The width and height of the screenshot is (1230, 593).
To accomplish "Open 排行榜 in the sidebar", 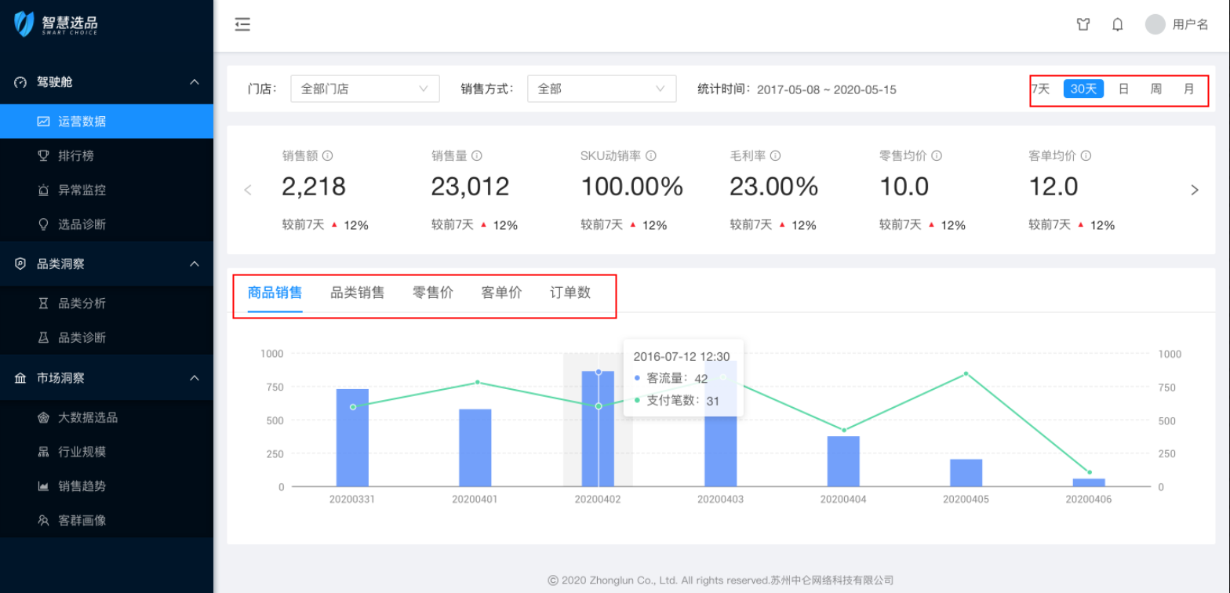I will click(x=76, y=156).
